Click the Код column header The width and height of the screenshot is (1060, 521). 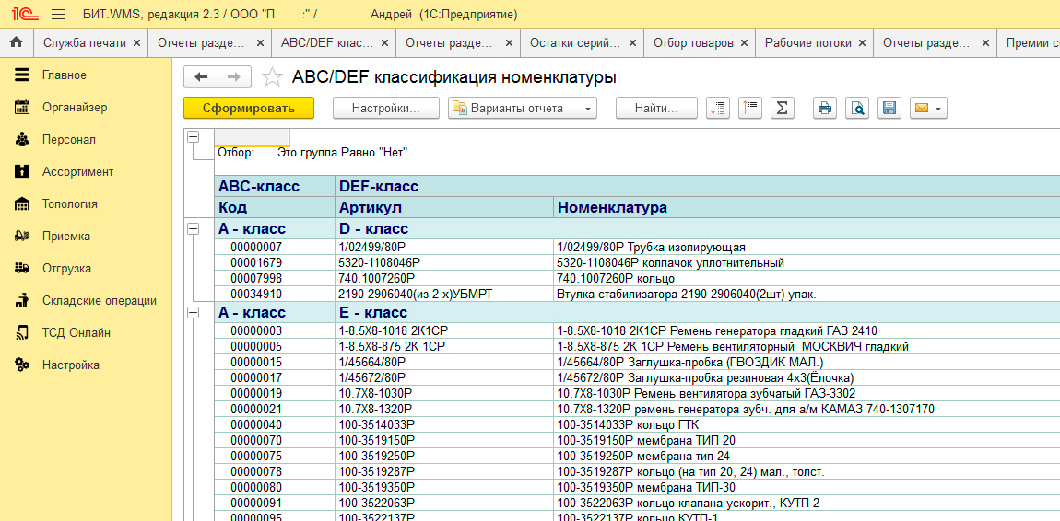[x=276, y=208]
